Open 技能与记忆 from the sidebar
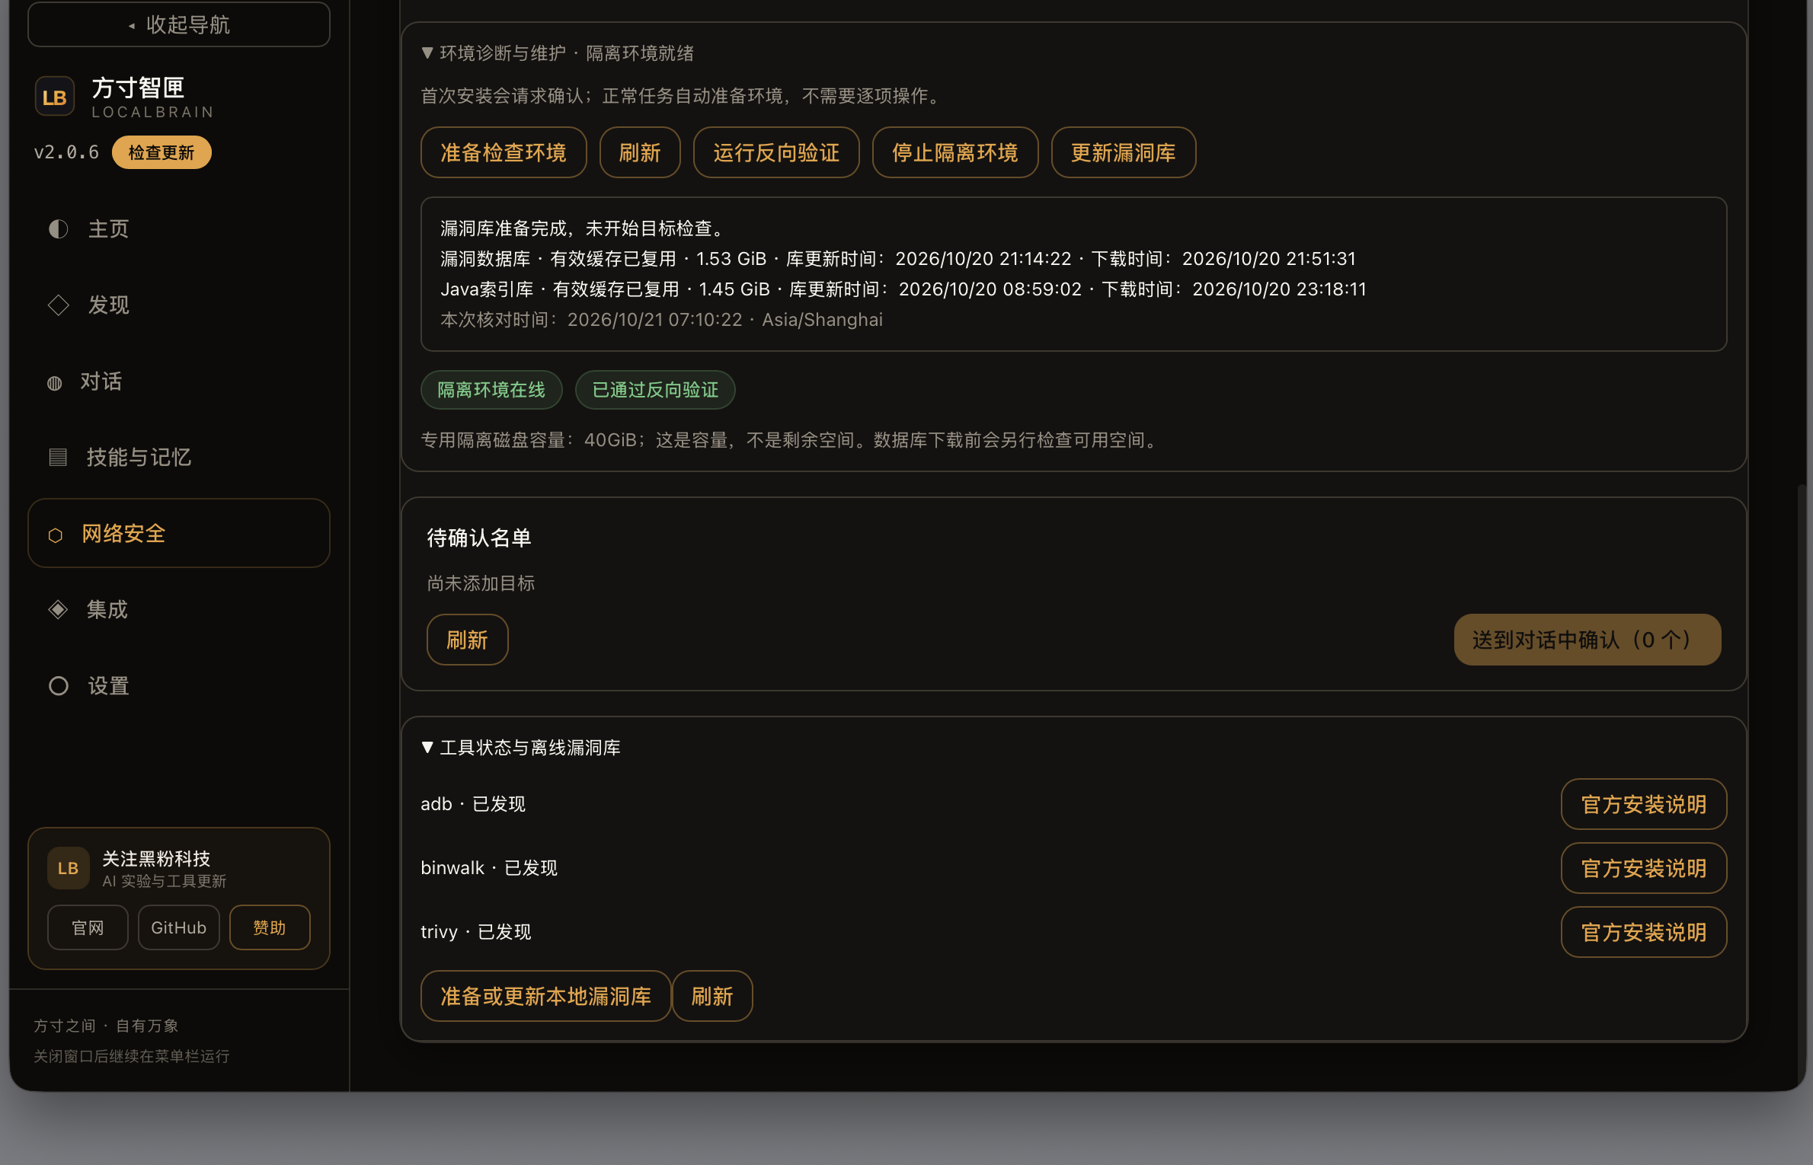The width and height of the screenshot is (1813, 1165). click(179, 458)
